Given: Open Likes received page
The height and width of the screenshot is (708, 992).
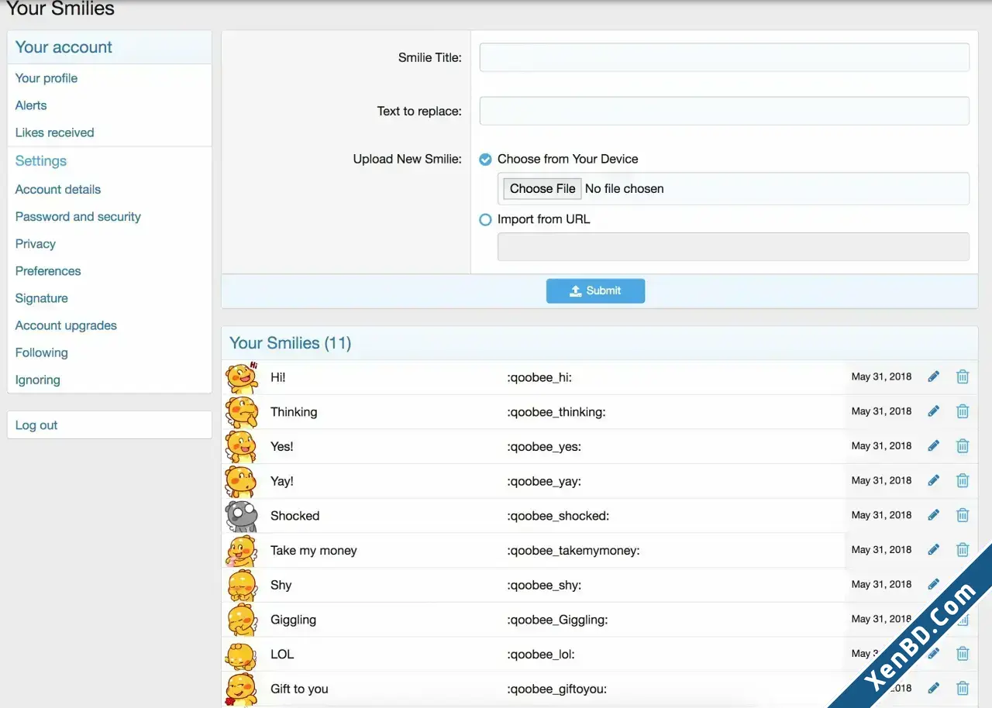Looking at the screenshot, I should coord(54,132).
